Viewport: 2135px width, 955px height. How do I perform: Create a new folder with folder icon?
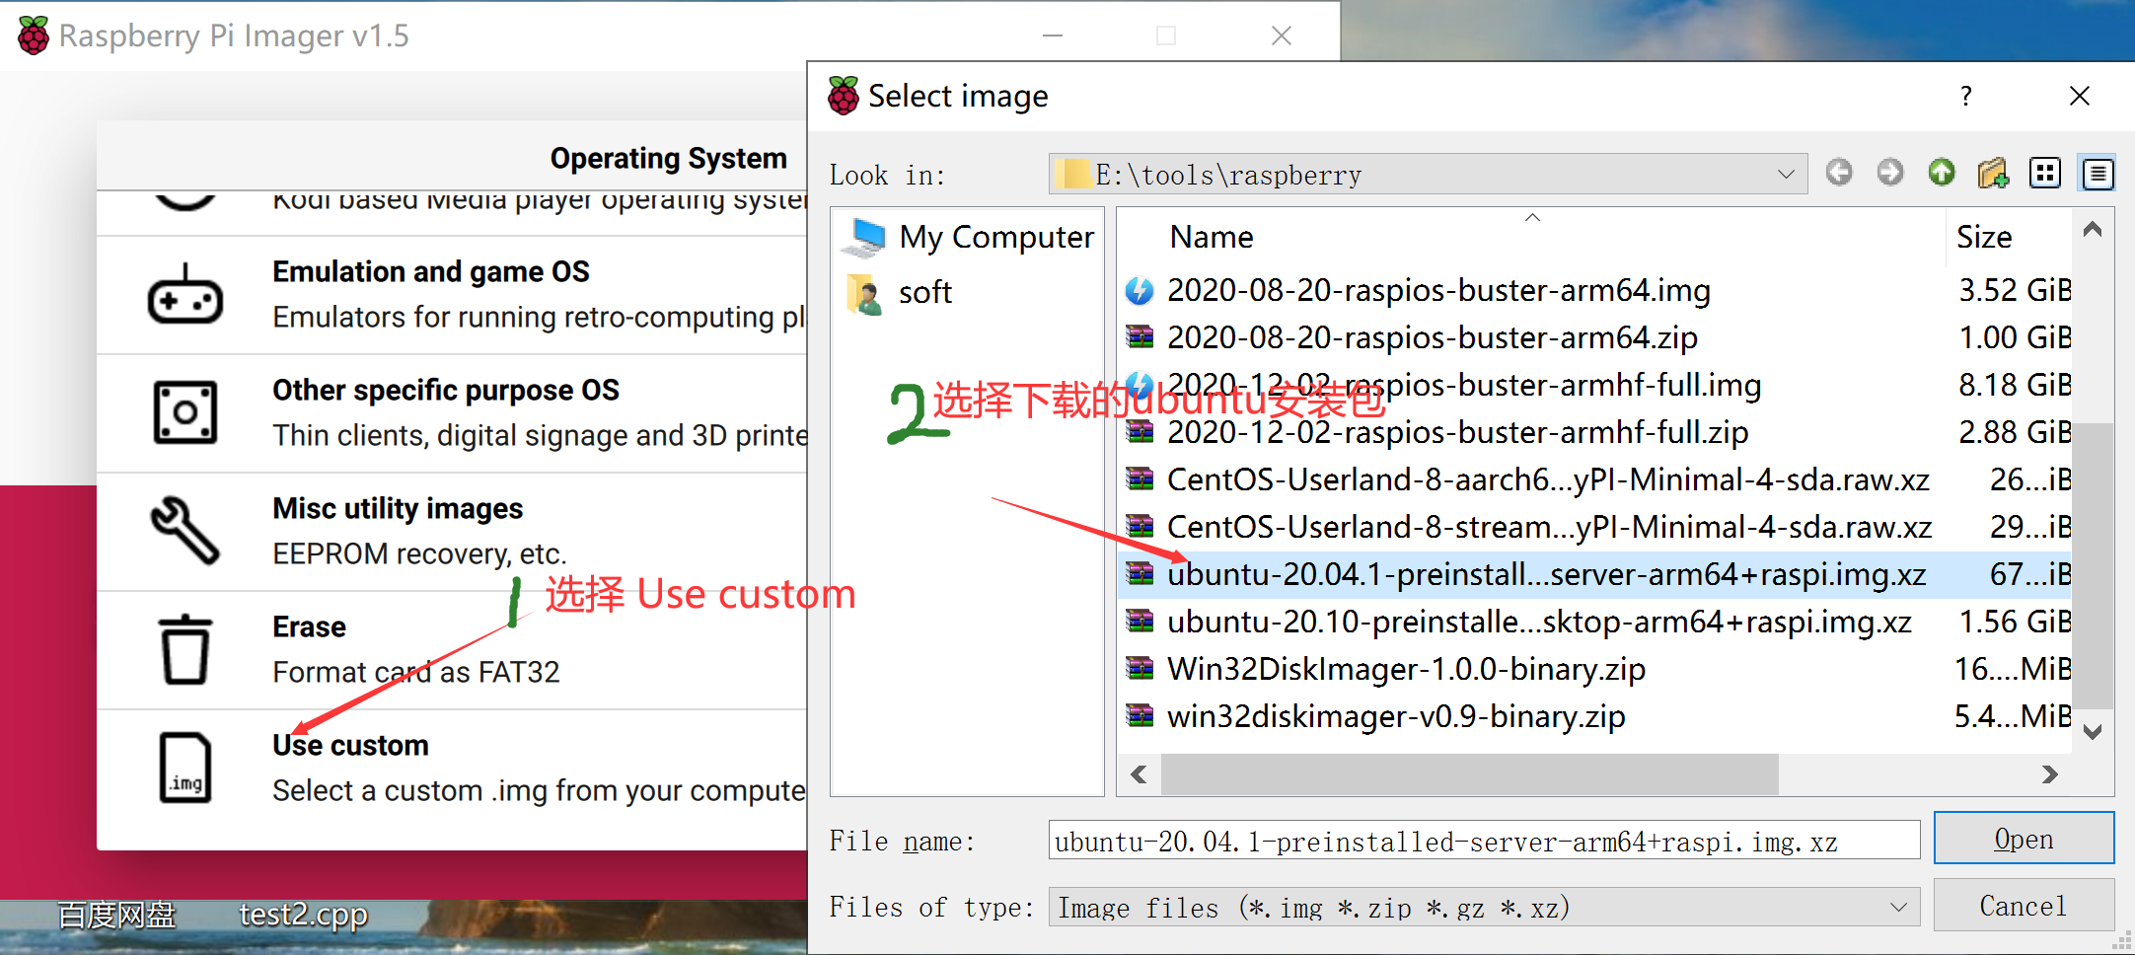[x=1993, y=173]
